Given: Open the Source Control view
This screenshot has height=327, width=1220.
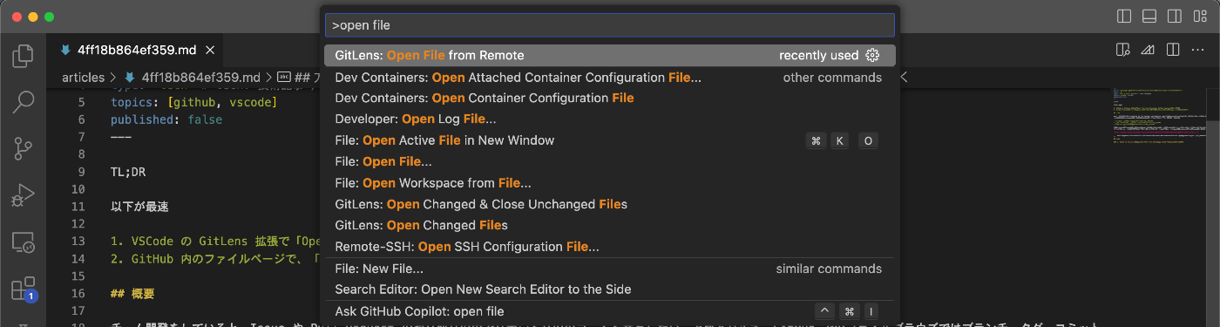Looking at the screenshot, I should [x=23, y=149].
